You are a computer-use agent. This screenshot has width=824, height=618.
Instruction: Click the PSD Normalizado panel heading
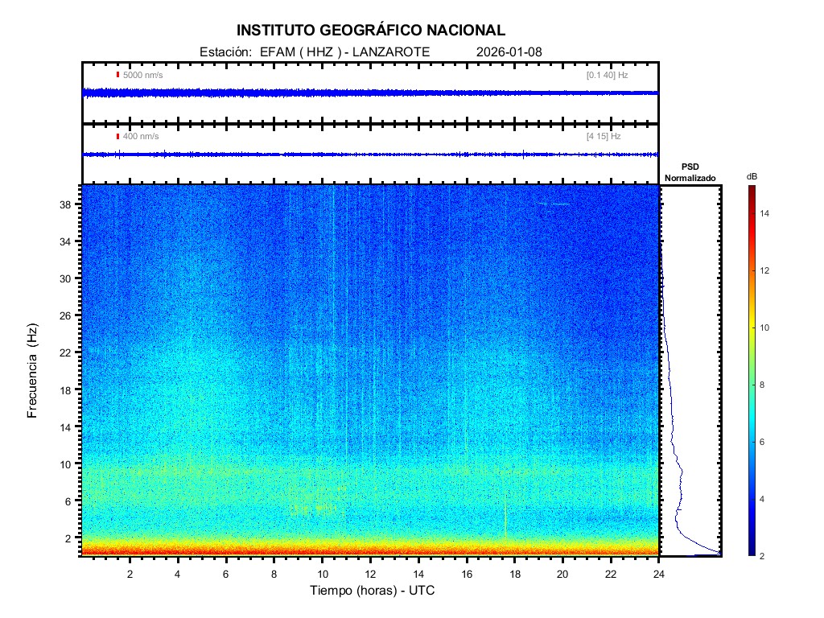(x=690, y=173)
